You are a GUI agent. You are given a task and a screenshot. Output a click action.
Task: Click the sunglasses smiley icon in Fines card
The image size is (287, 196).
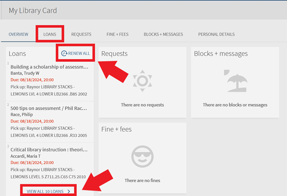[142, 157]
